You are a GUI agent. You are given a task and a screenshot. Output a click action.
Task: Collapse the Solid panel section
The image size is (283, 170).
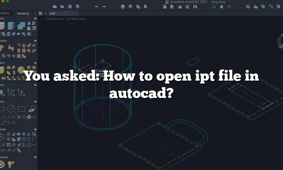tap(36, 18)
